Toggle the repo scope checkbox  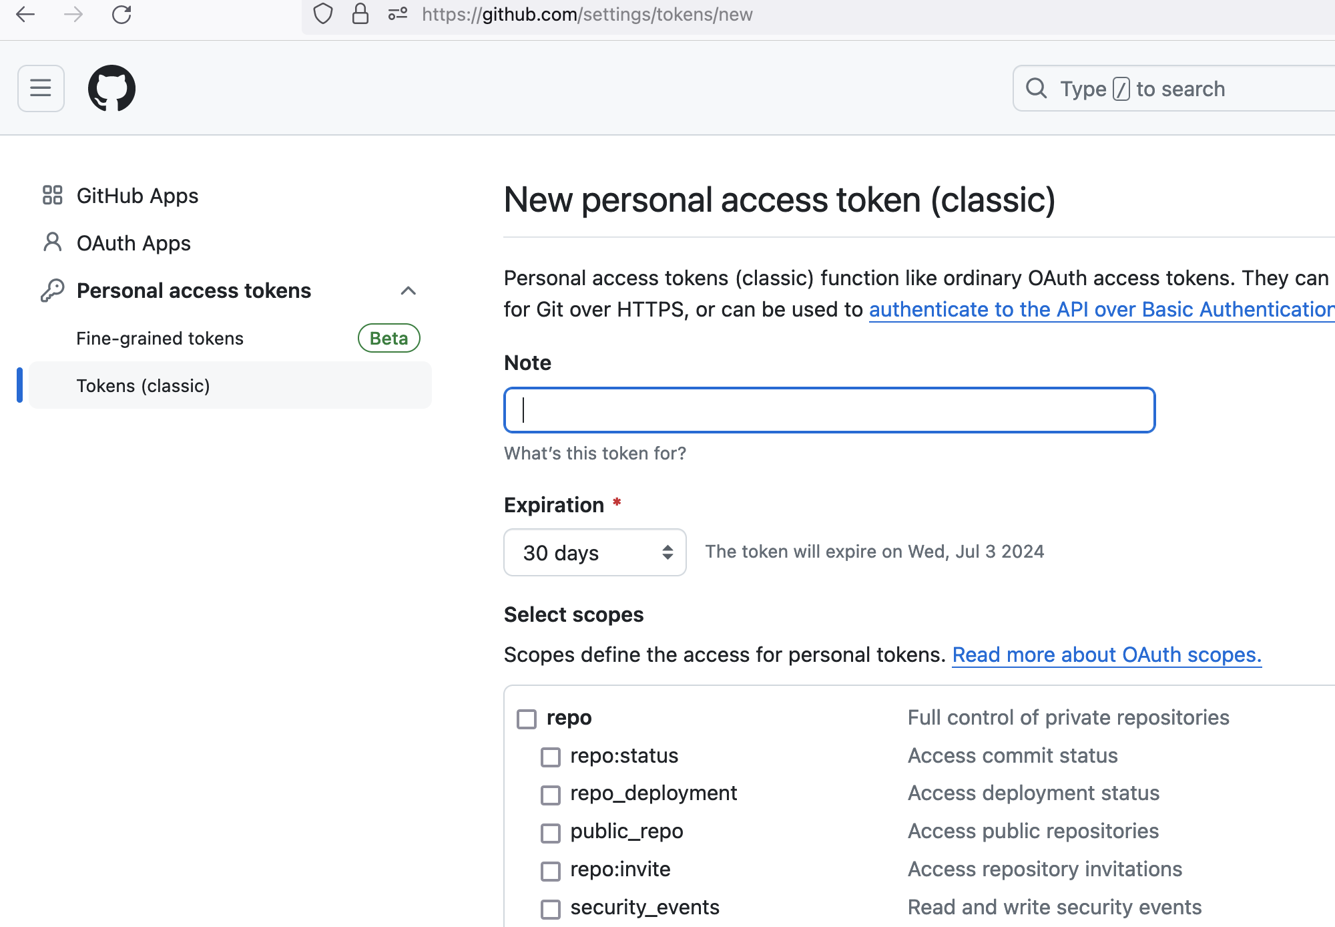pos(527,717)
